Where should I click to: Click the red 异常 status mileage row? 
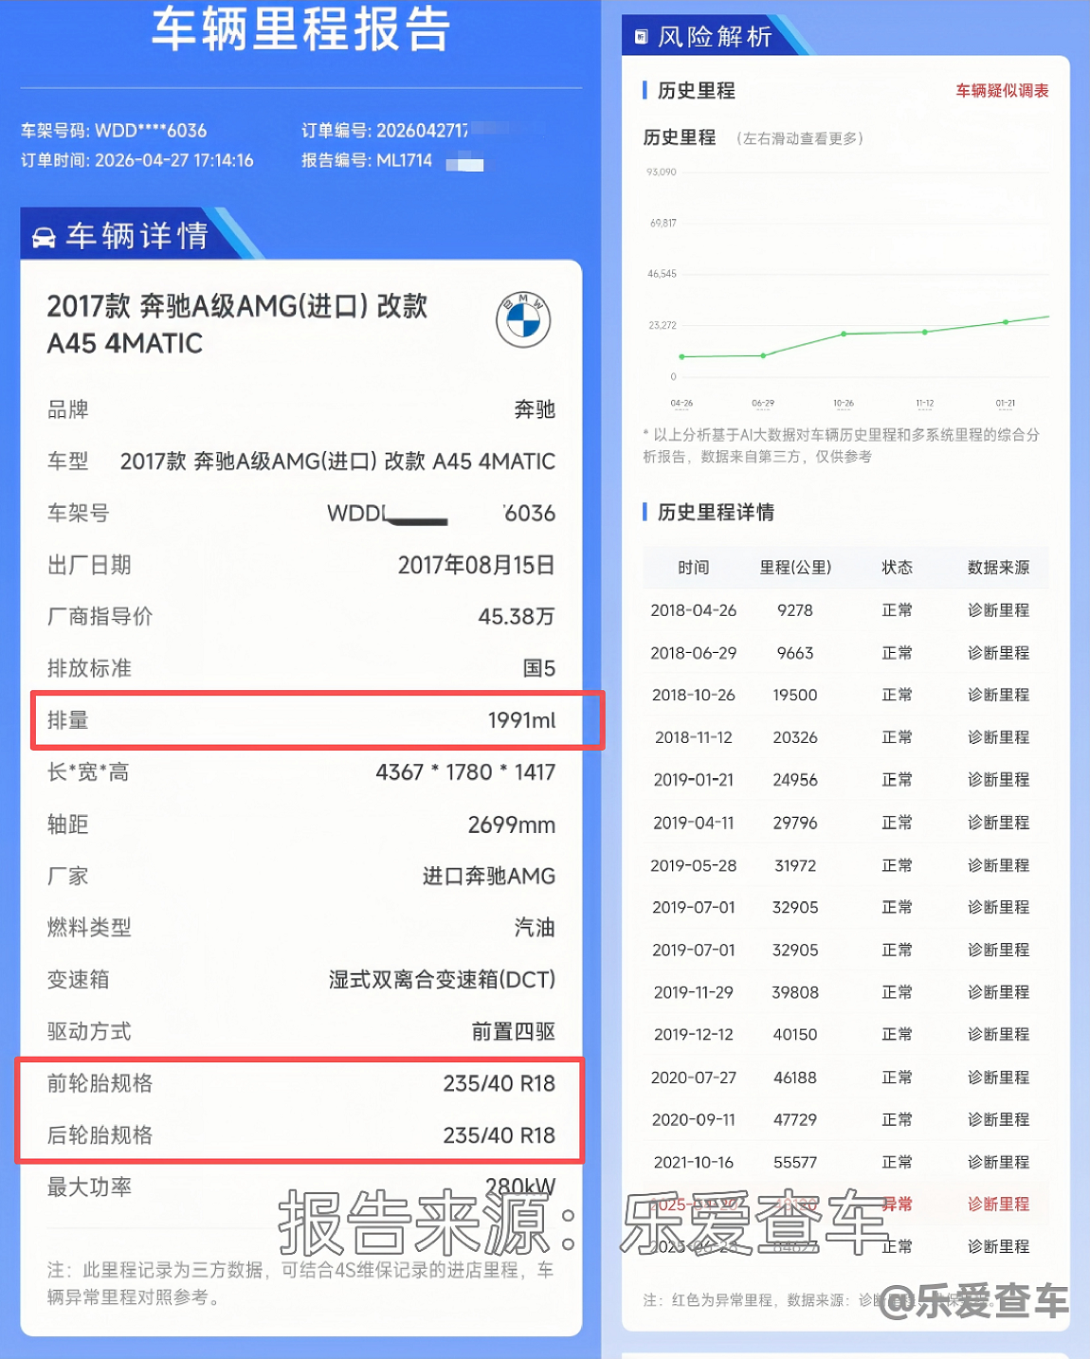coord(845,1204)
